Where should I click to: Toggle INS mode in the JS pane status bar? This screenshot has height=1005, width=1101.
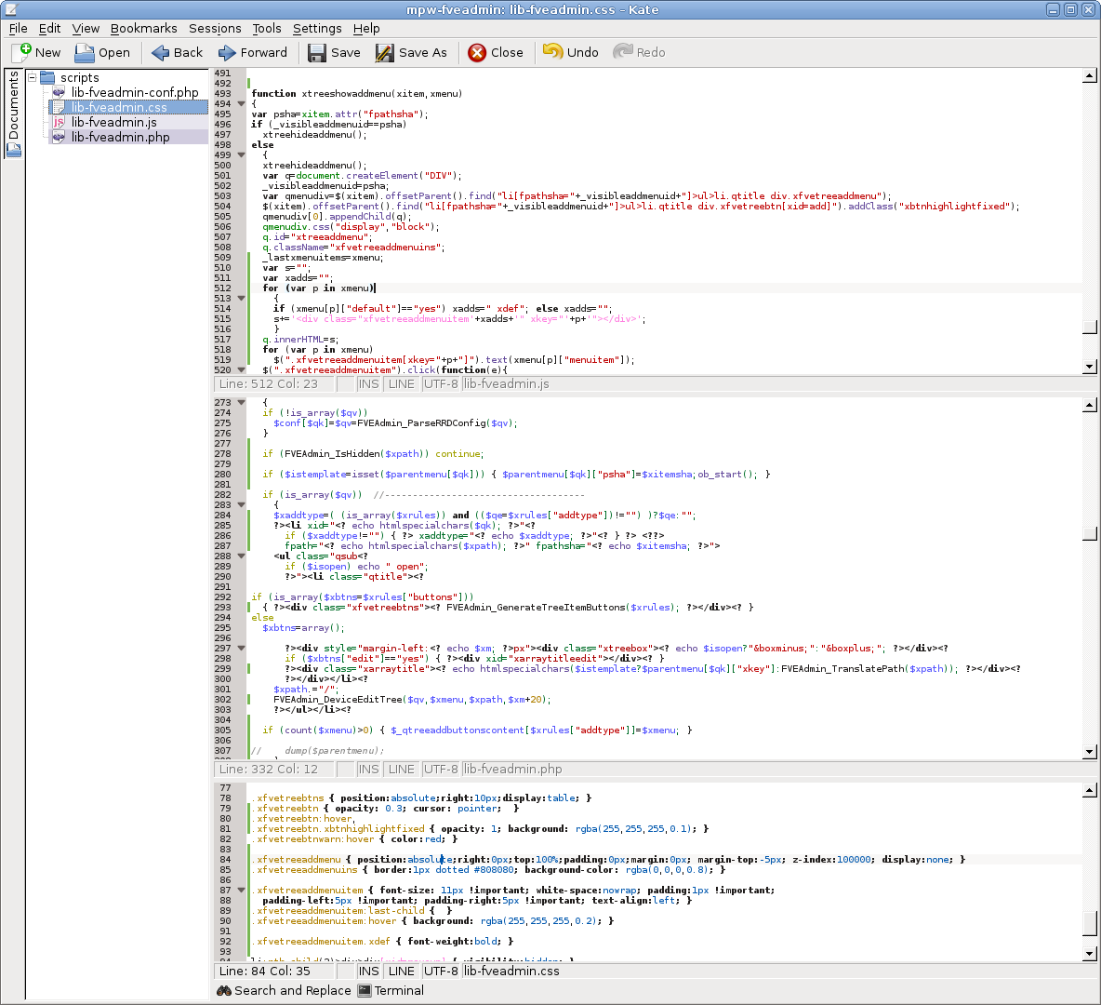[368, 383]
